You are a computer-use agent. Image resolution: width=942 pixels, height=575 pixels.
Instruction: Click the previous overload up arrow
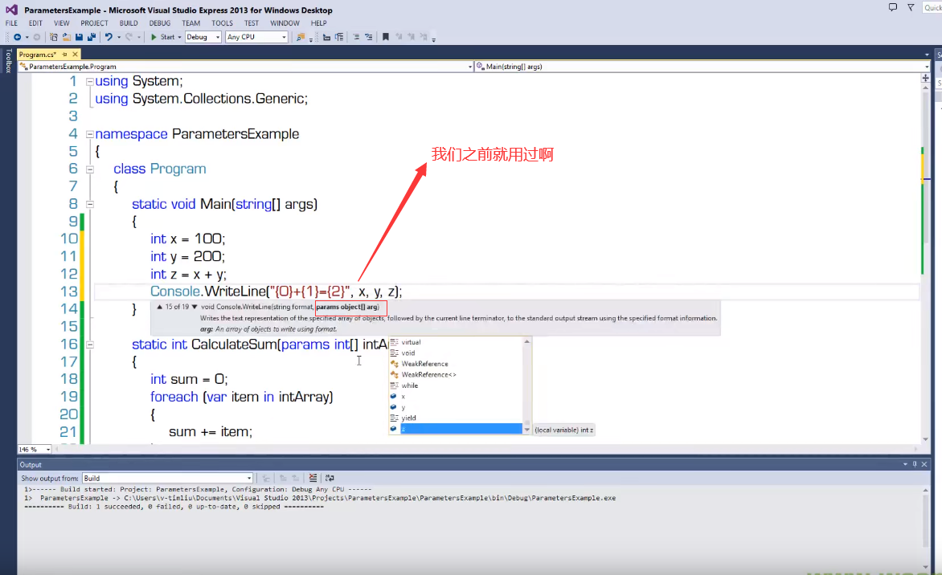(159, 307)
